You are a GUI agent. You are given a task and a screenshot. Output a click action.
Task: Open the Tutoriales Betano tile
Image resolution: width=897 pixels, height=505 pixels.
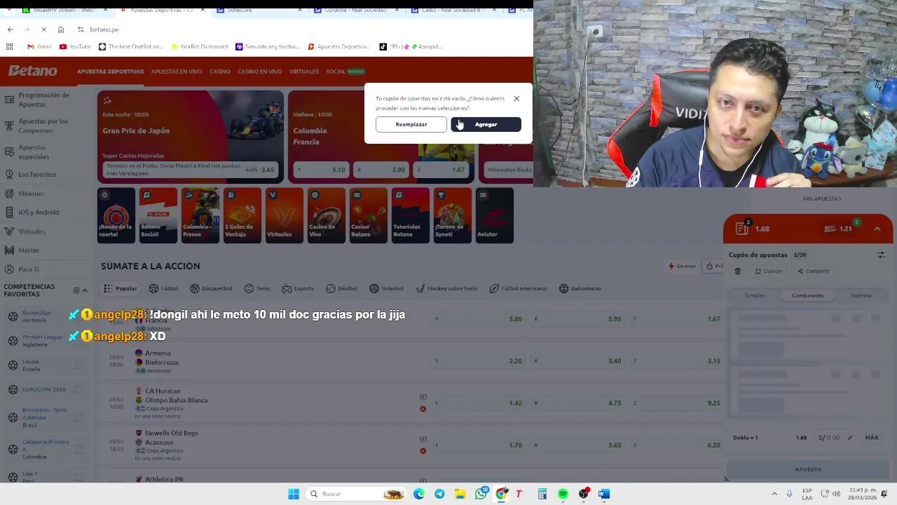pos(411,215)
